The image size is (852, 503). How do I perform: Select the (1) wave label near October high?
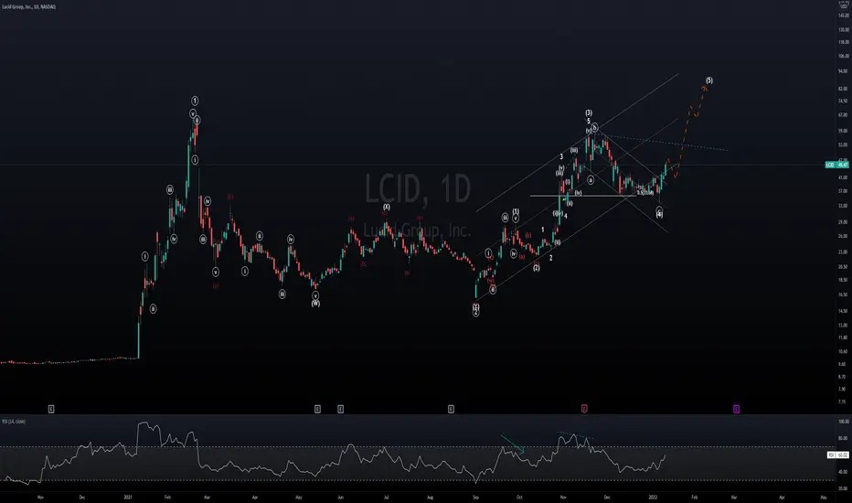(x=516, y=211)
